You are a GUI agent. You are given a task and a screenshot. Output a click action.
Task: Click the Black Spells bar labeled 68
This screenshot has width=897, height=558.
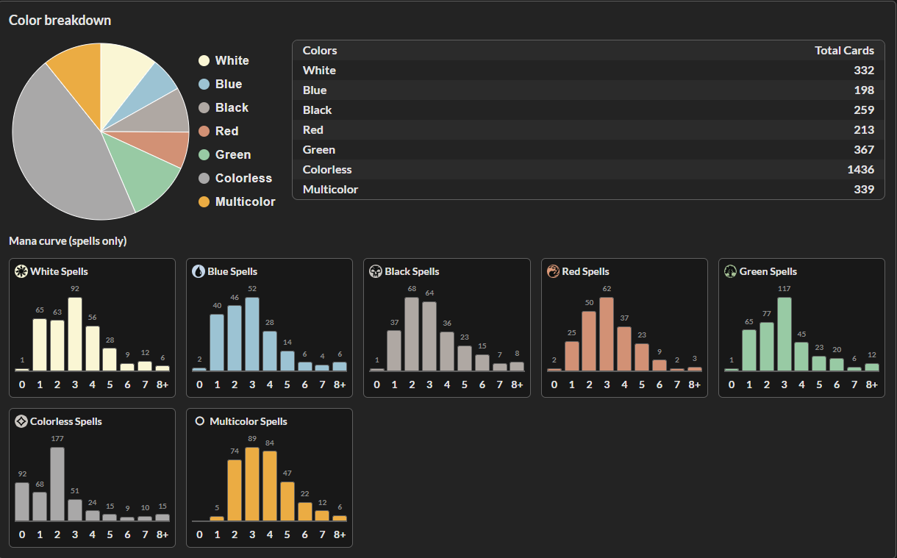(x=412, y=334)
